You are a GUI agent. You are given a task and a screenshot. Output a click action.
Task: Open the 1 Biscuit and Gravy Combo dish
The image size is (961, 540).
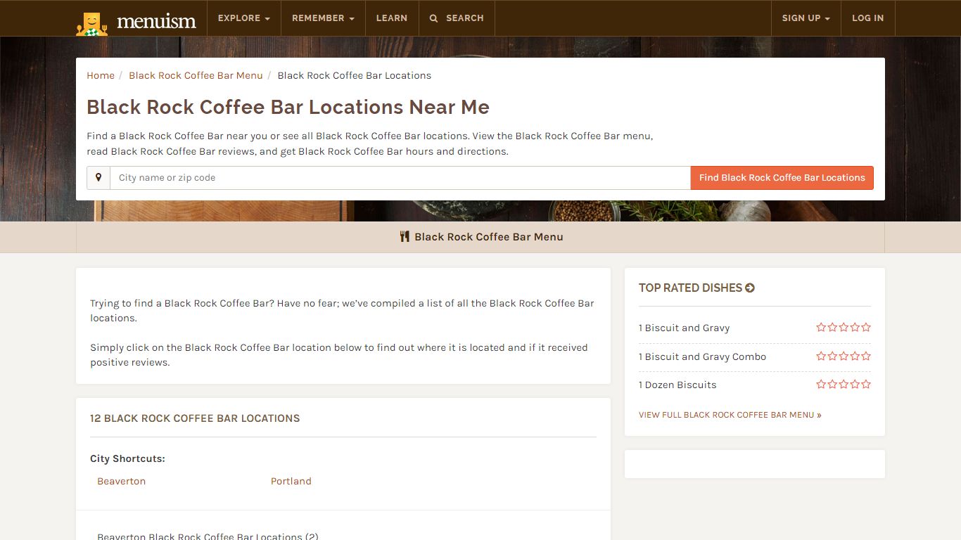coord(702,356)
